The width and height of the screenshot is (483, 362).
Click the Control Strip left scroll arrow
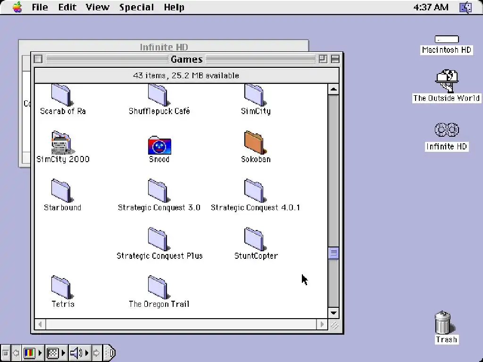pyautogui.click(x=16, y=353)
